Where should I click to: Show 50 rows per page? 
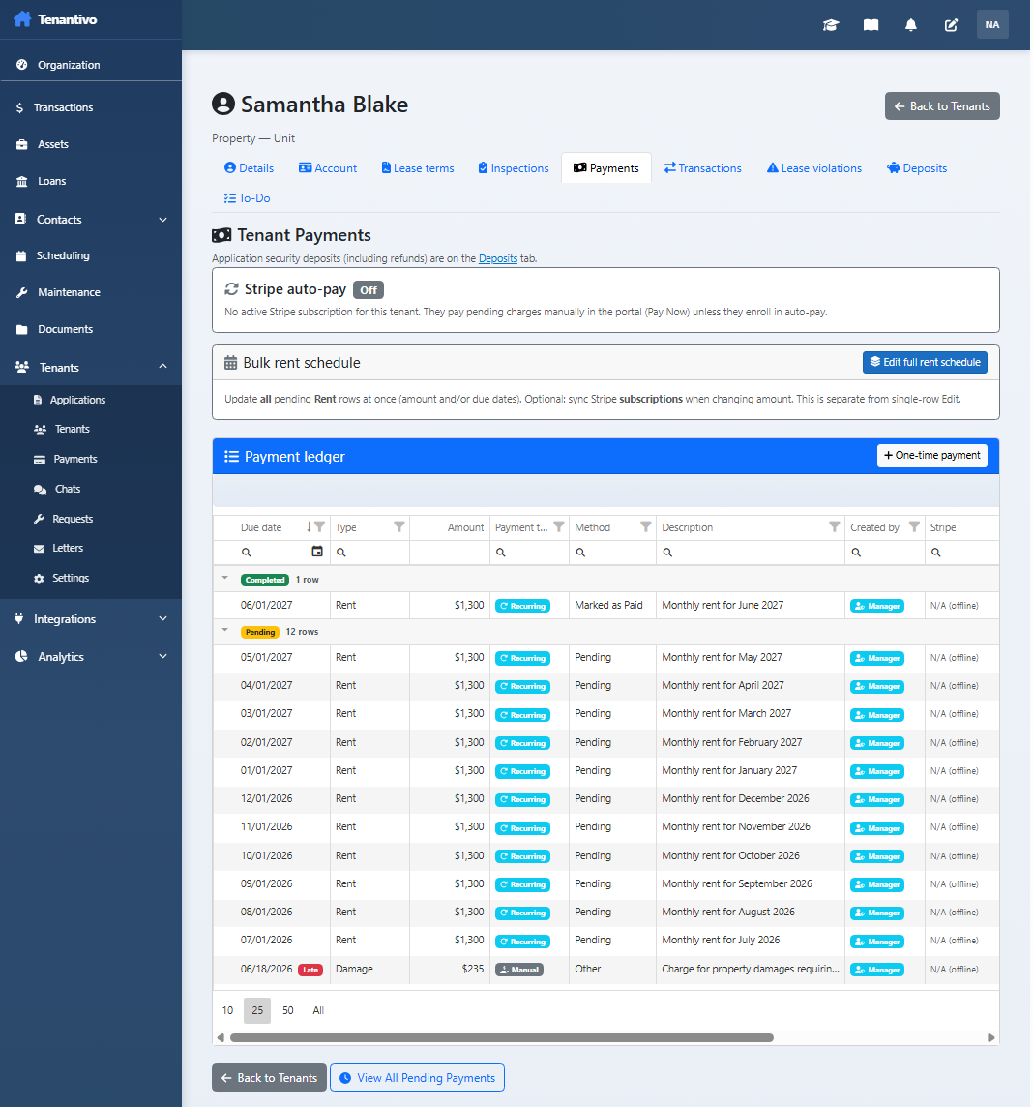(288, 1010)
